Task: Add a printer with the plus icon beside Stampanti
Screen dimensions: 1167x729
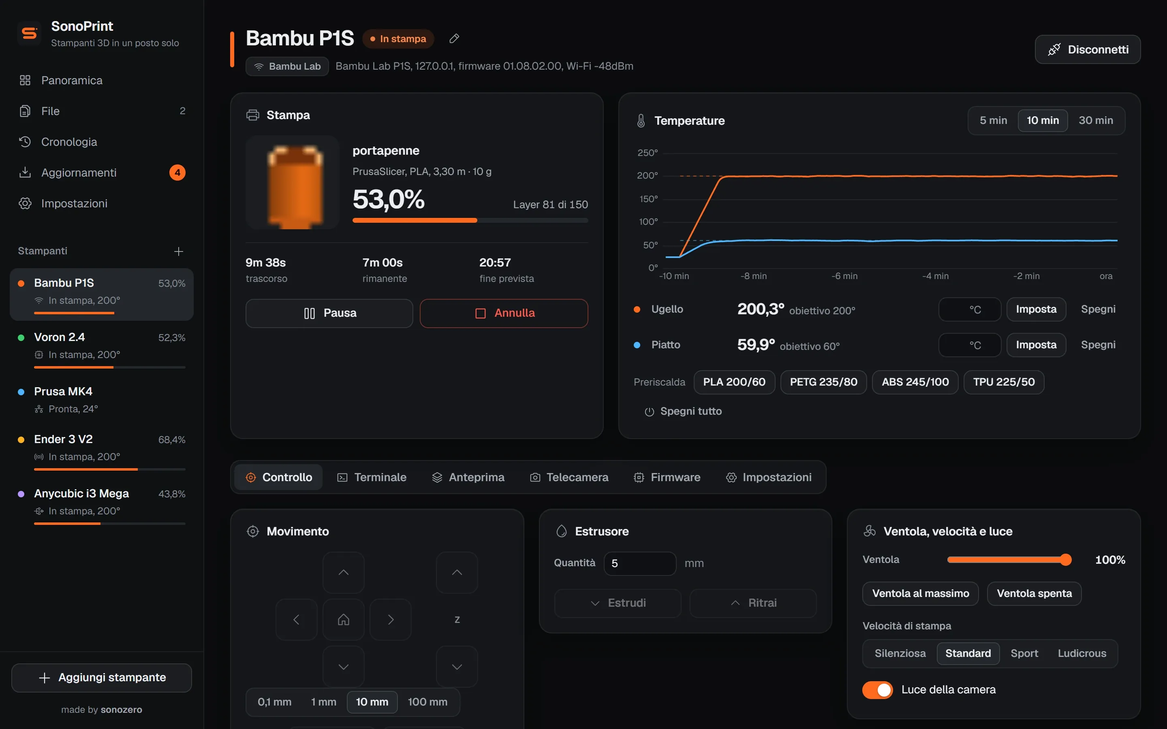Action: tap(178, 251)
